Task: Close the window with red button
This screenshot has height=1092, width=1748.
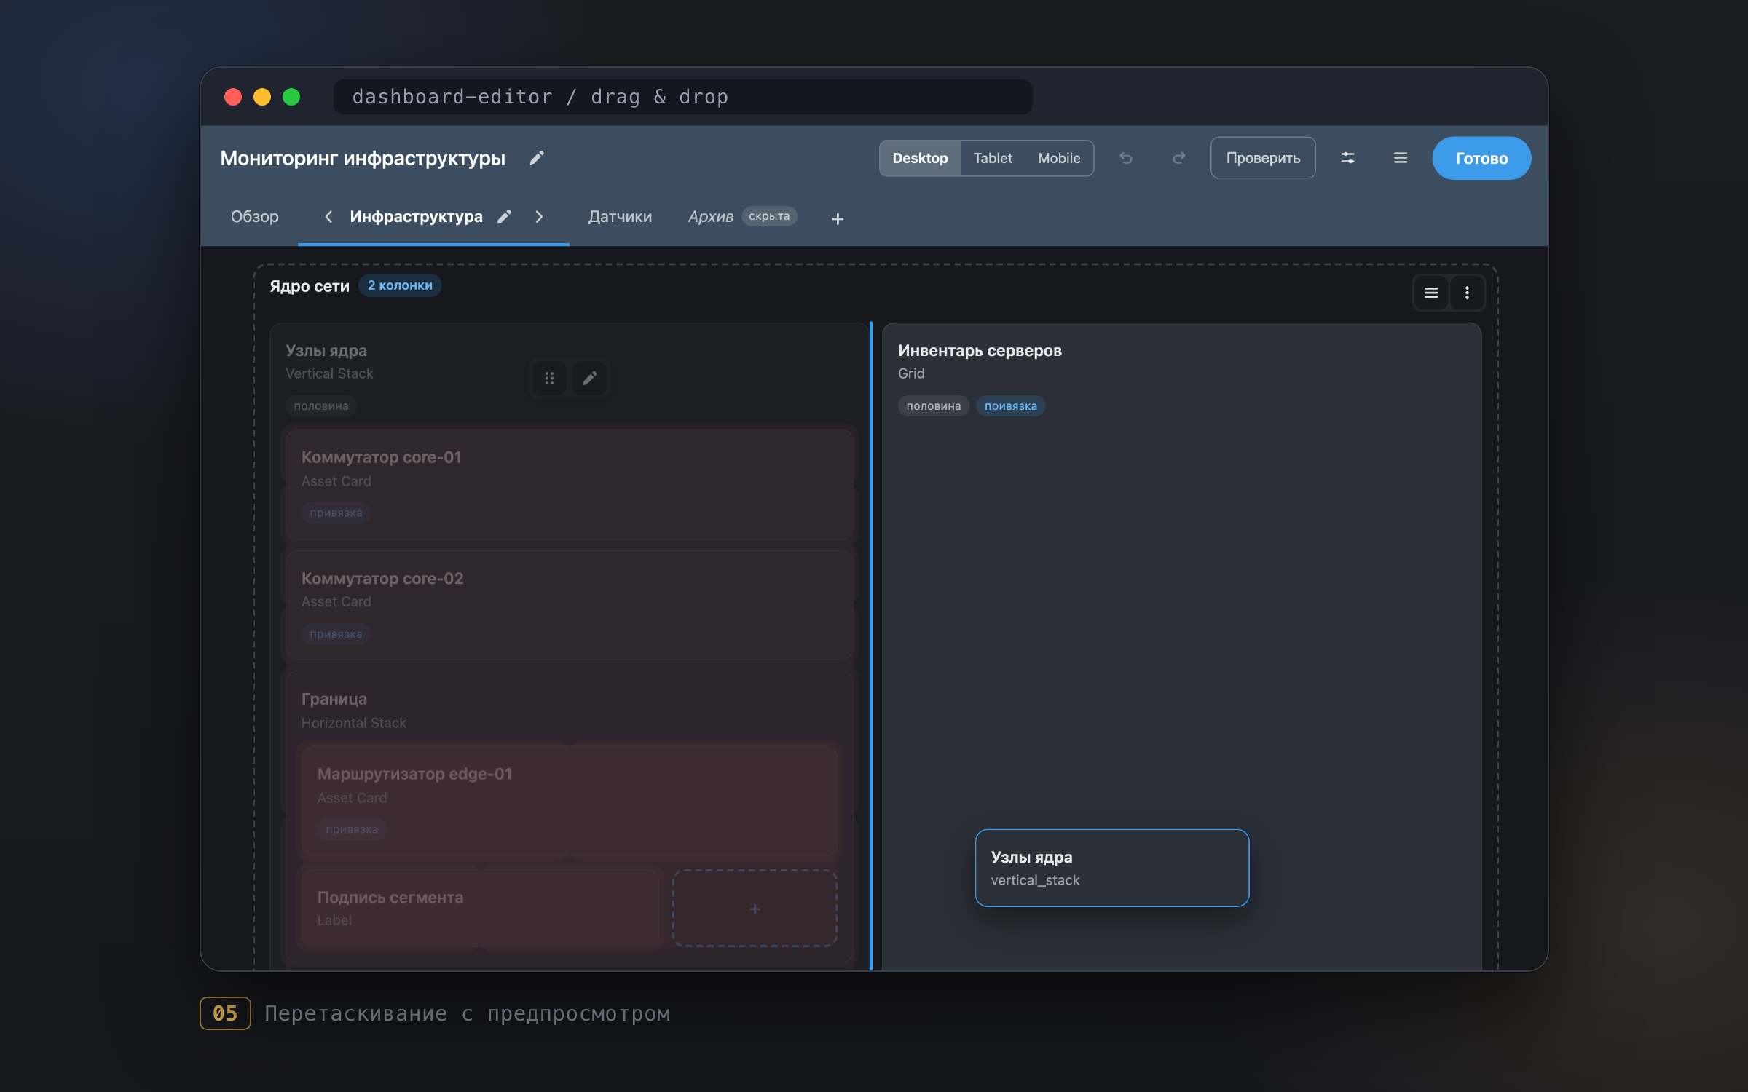Action: (233, 97)
